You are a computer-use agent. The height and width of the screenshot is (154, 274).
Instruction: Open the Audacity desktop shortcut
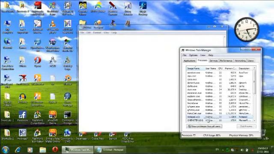pos(23,98)
